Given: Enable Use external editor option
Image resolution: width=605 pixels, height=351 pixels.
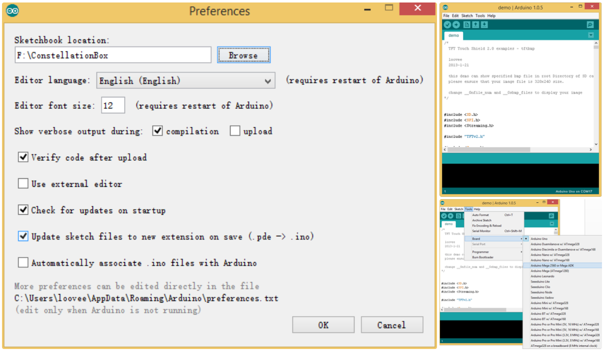Looking at the screenshot, I should [x=23, y=184].
